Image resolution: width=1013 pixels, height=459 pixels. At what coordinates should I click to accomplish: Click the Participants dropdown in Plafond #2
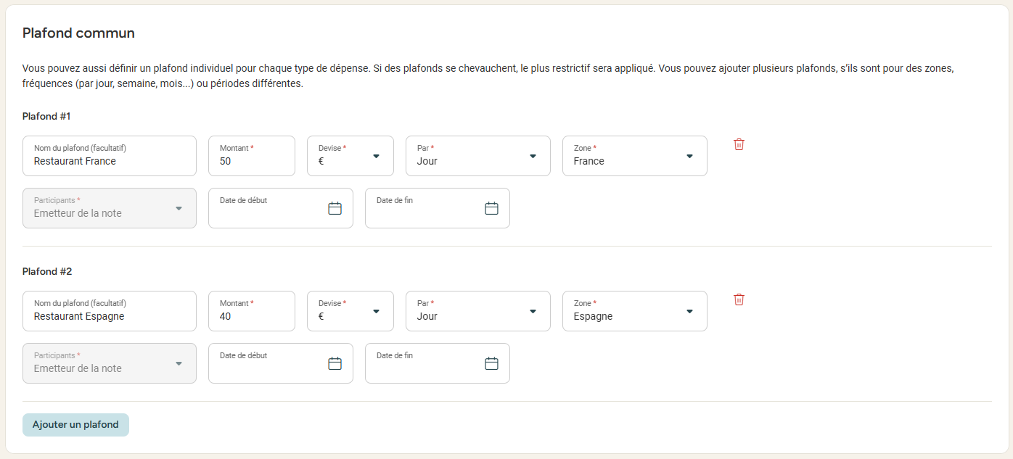[110, 363]
